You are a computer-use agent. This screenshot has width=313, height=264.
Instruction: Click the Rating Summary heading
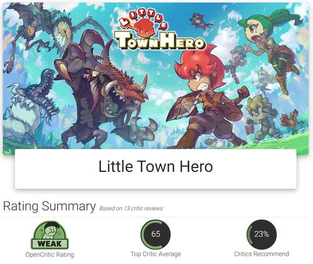click(x=50, y=206)
